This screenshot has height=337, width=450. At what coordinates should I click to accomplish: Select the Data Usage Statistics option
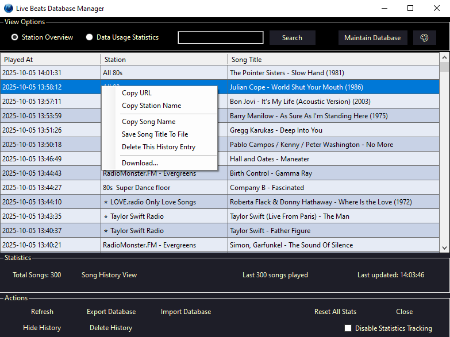tap(90, 37)
